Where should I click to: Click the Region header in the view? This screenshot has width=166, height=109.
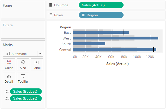65,27
